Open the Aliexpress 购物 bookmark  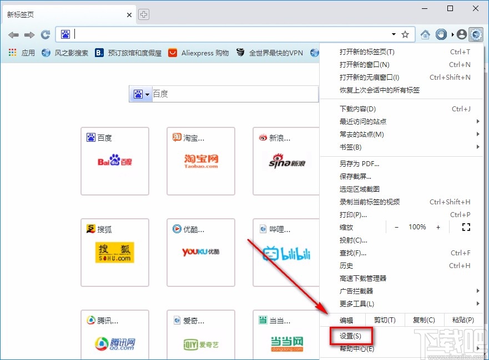[x=198, y=53]
